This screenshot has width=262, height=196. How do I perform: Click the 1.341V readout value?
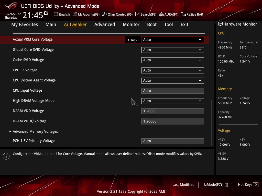coord(133,40)
